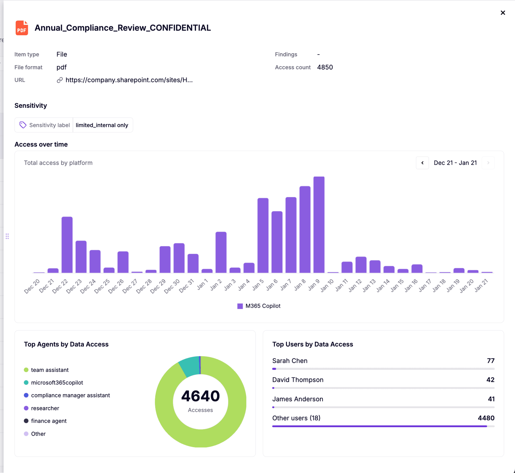
Task: Click the drag handle dots icon
Action: click(x=7, y=236)
